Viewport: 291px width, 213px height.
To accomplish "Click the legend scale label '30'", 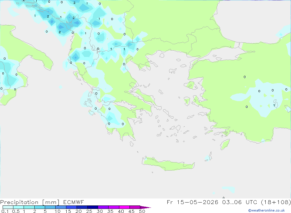I will point(100,211).
